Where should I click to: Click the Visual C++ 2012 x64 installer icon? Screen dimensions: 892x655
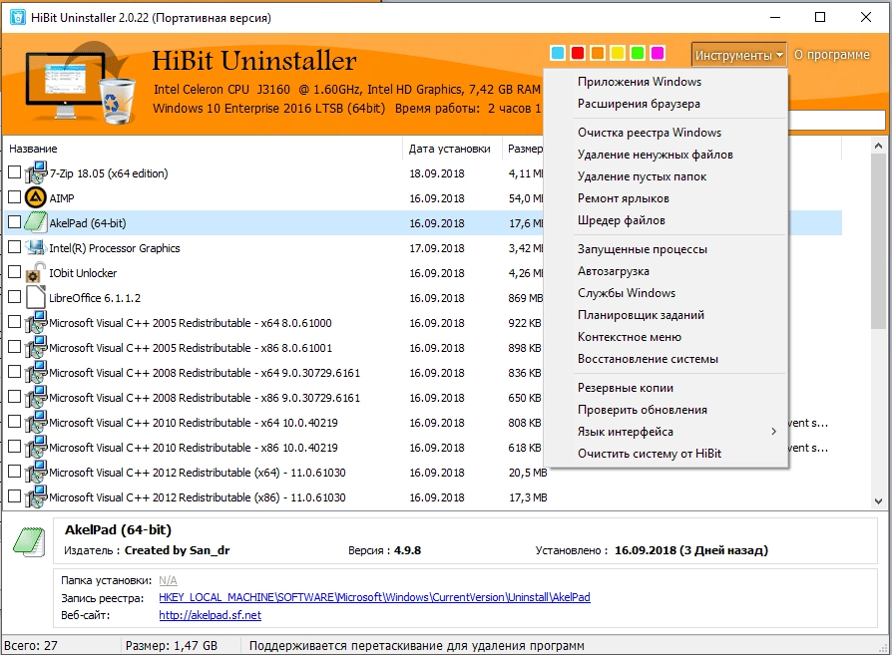pyautogui.click(x=36, y=472)
